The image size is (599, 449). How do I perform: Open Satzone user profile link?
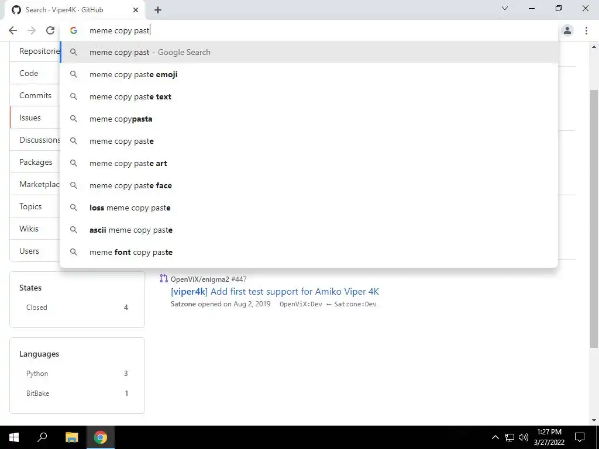(183, 304)
